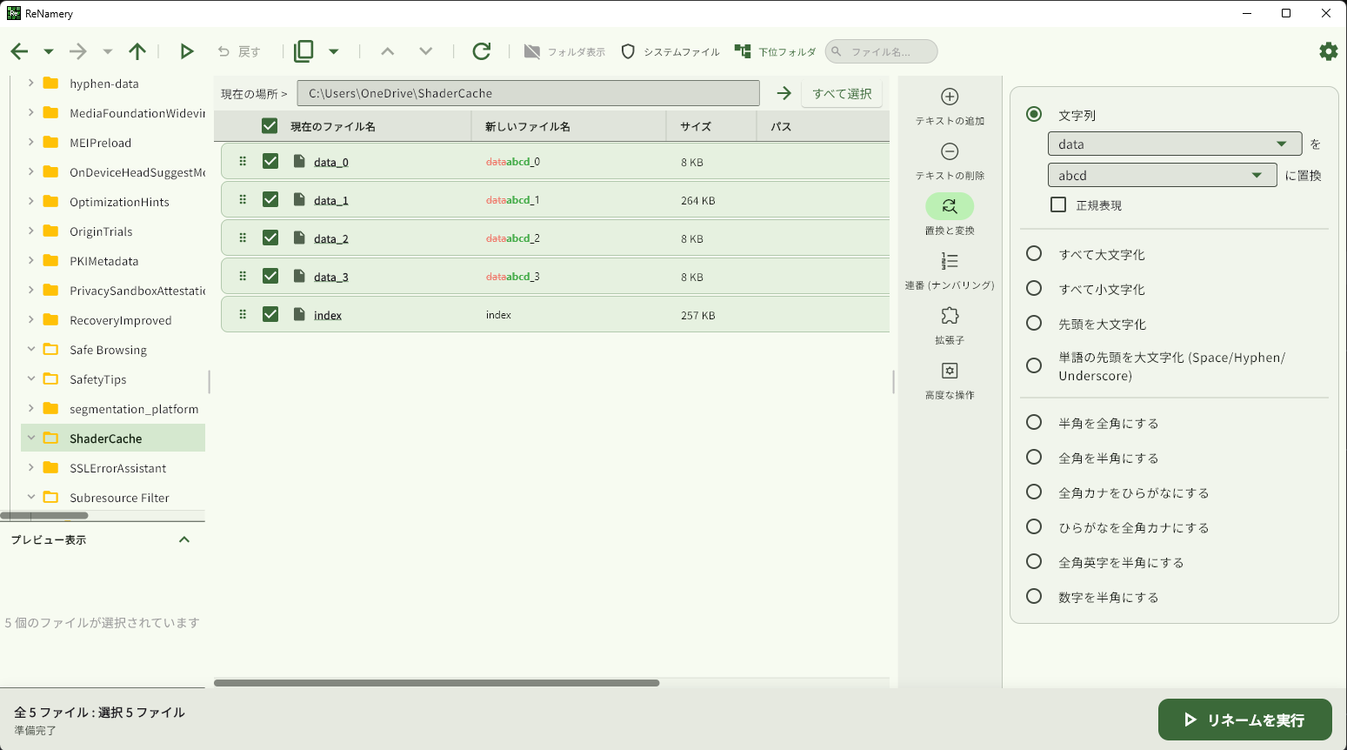This screenshot has height=750, width=1347.
Task: Click the file list horizontal scrollbar
Action: click(437, 683)
